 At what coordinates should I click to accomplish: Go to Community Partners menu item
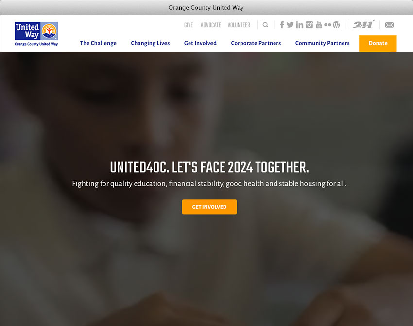323,43
